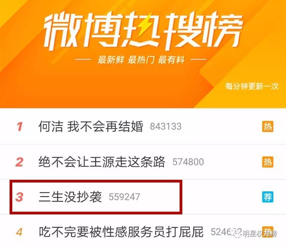Image resolution: width=286 pixels, height=246 pixels.
Task: Click the 最新鲜 最热门 最有料 slogan
Action: point(141,60)
